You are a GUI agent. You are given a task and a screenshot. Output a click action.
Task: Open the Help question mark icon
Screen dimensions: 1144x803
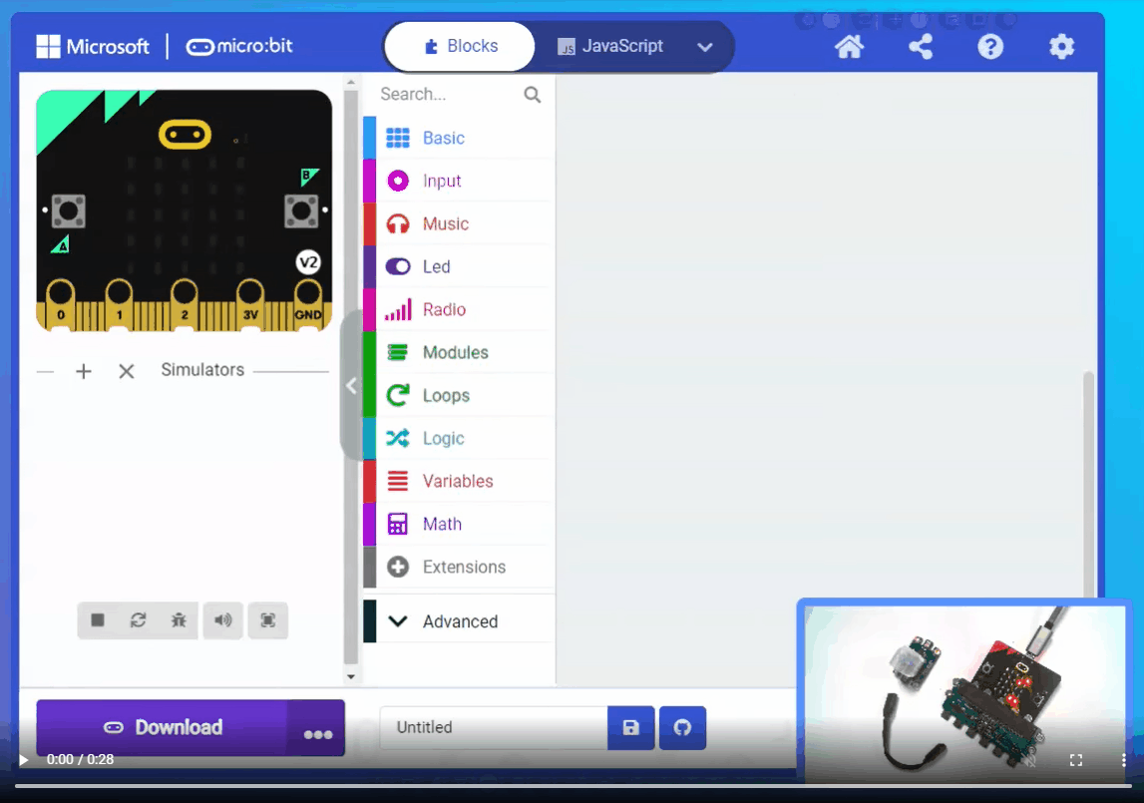click(x=990, y=47)
